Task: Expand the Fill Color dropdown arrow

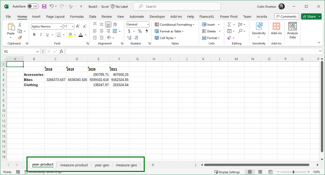Action: coord(75,35)
